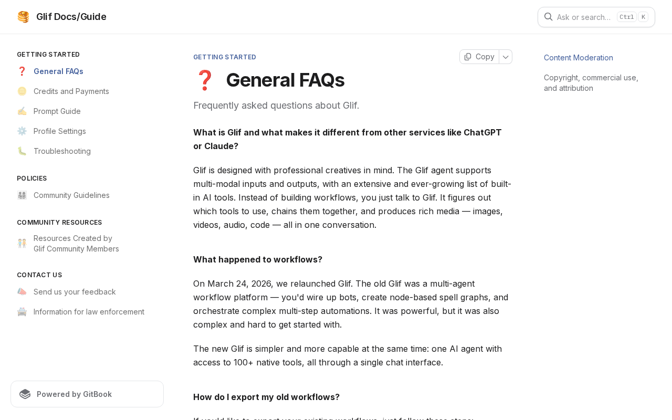Click the writing hand Prompt Guide icon
The image size is (672, 420).
point(22,111)
